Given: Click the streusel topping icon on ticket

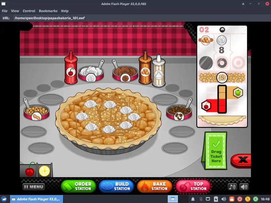Looking at the screenshot, I should (222, 78).
